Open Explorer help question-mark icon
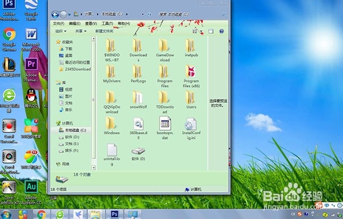 [x=221, y=31]
